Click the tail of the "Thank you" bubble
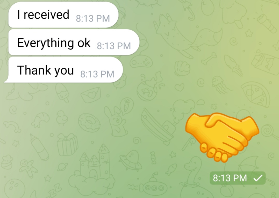 pos(6,80)
